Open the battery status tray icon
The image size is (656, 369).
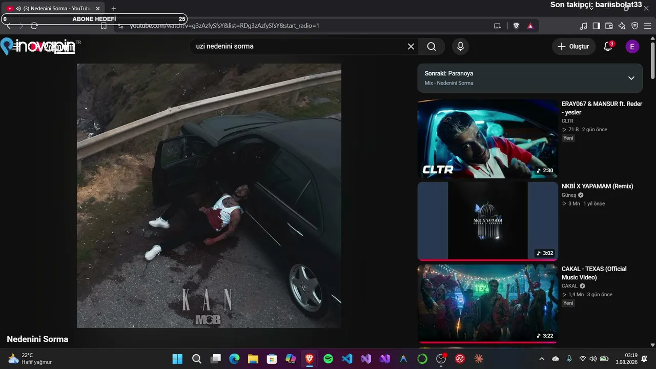pyautogui.click(x=604, y=359)
